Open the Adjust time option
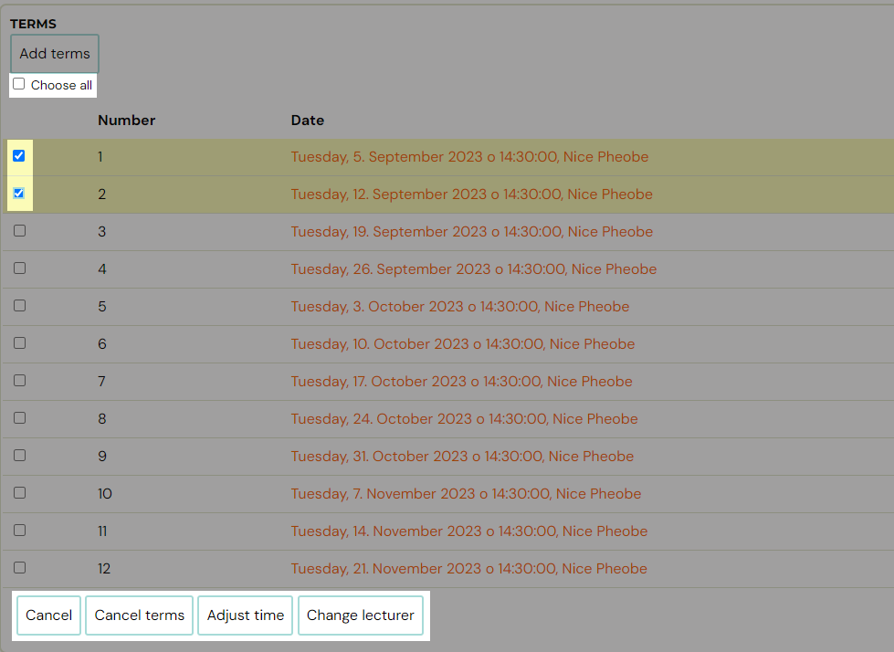The height and width of the screenshot is (652, 894). click(246, 615)
